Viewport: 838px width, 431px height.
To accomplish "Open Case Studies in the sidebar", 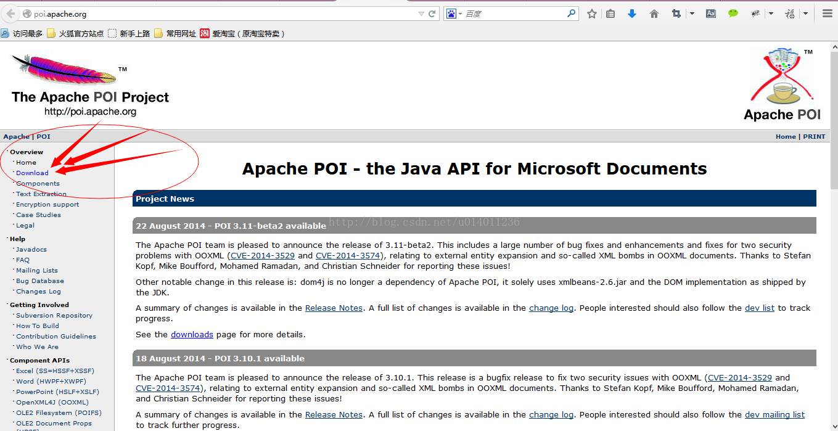I will click(38, 215).
